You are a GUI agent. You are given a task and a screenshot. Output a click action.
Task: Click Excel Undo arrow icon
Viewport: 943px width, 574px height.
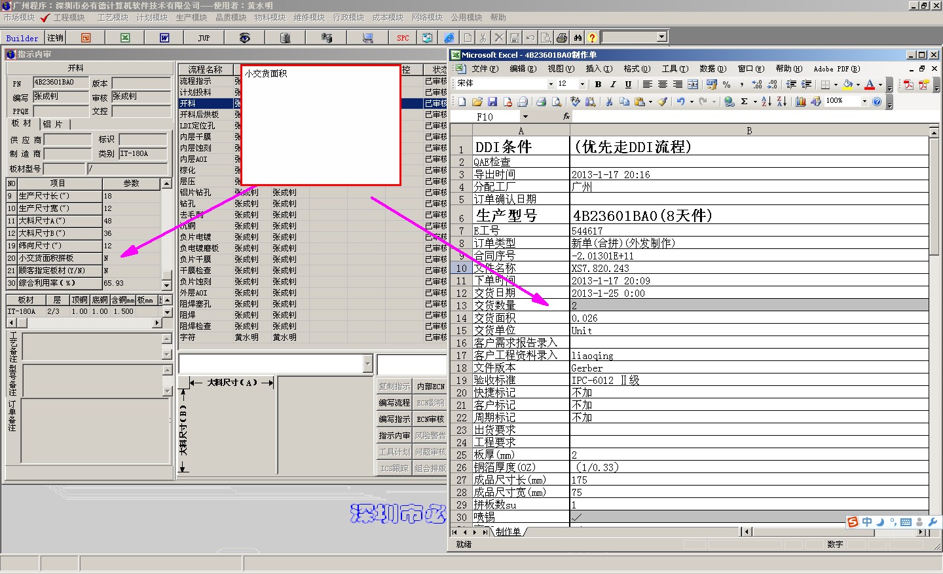[x=681, y=102]
